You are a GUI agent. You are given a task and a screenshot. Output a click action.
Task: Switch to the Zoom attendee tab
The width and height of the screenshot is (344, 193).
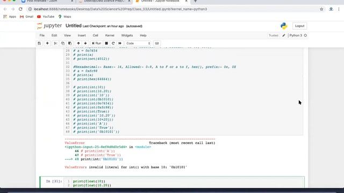click(47, 1)
